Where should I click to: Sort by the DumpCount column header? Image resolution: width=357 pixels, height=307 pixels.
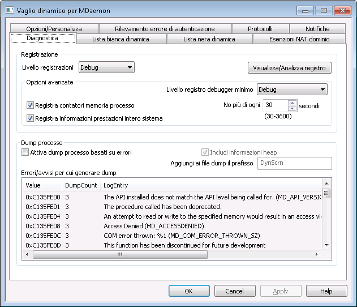pos(81,185)
